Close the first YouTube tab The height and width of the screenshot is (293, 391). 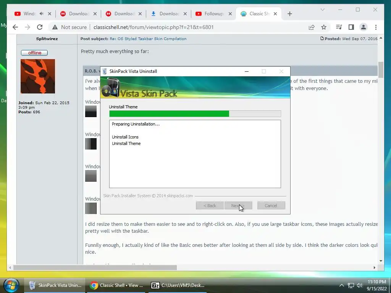[x=50, y=14]
